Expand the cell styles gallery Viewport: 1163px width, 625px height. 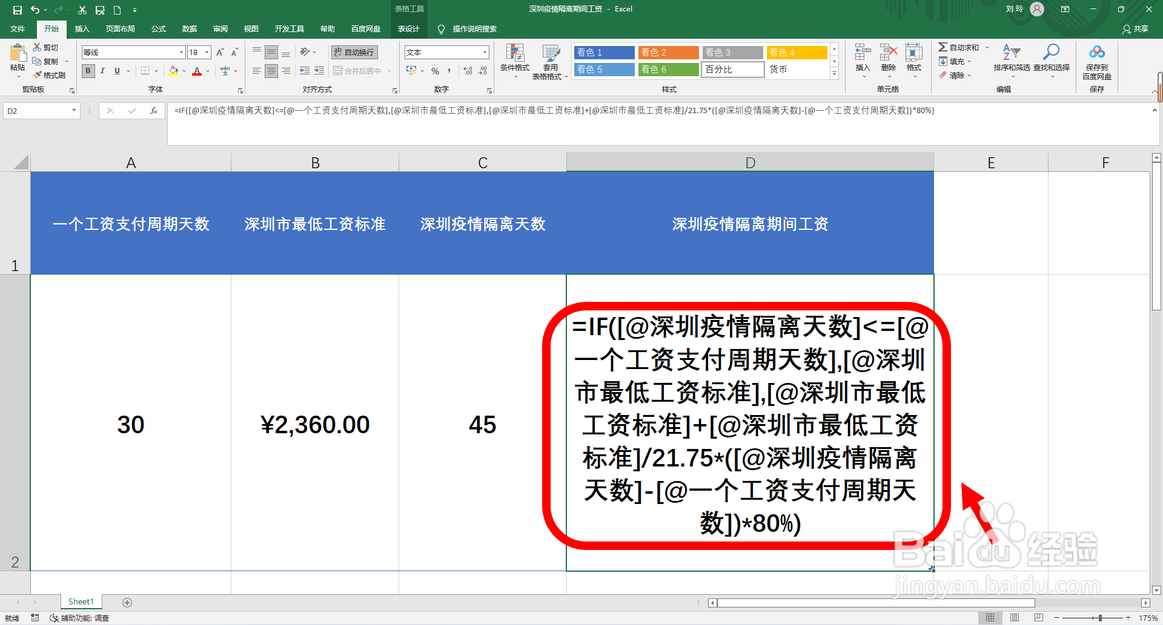(834, 74)
